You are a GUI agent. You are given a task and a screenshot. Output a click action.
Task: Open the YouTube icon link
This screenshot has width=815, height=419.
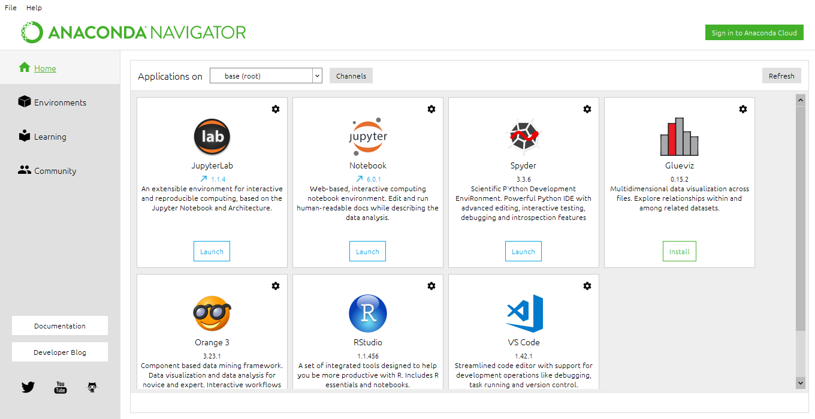[x=61, y=387]
